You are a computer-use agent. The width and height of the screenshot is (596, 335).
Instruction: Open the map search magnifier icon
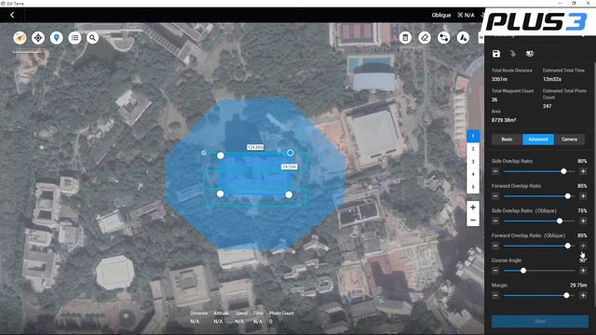pyautogui.click(x=92, y=37)
